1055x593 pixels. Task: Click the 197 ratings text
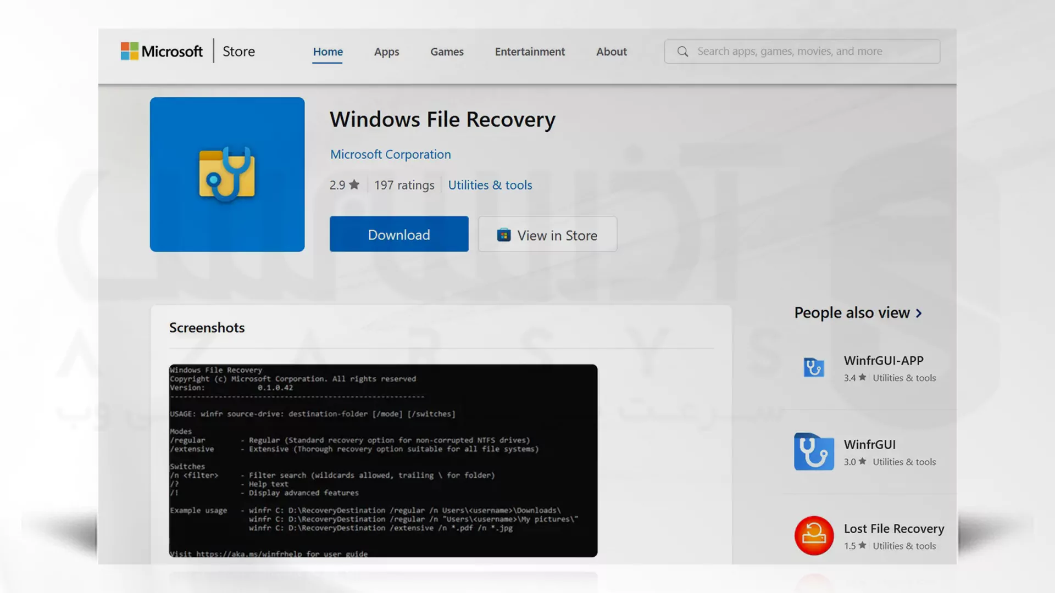tap(404, 185)
